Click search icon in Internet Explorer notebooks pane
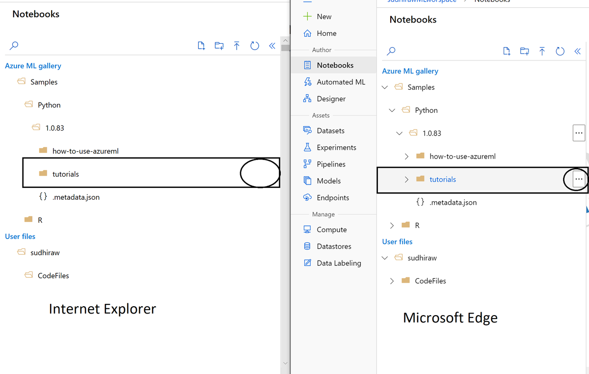 14,46
